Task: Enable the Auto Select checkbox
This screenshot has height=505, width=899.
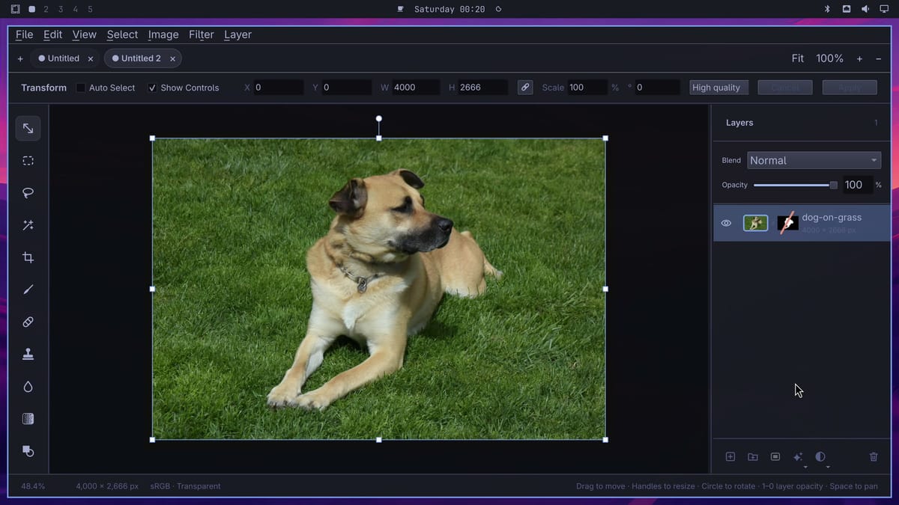Action: point(81,88)
